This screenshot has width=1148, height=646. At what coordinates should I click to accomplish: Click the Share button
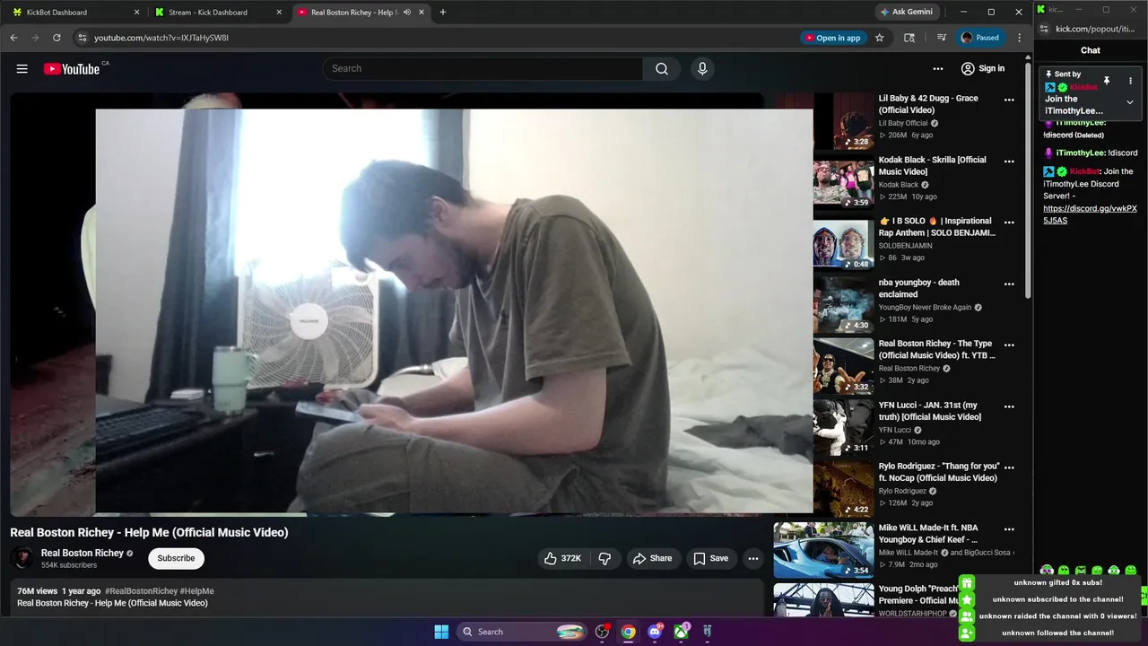pyautogui.click(x=652, y=558)
